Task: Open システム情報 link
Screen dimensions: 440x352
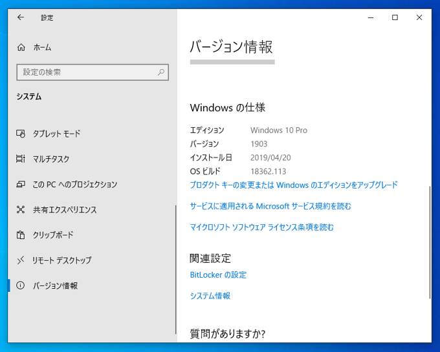Action: tap(210, 296)
